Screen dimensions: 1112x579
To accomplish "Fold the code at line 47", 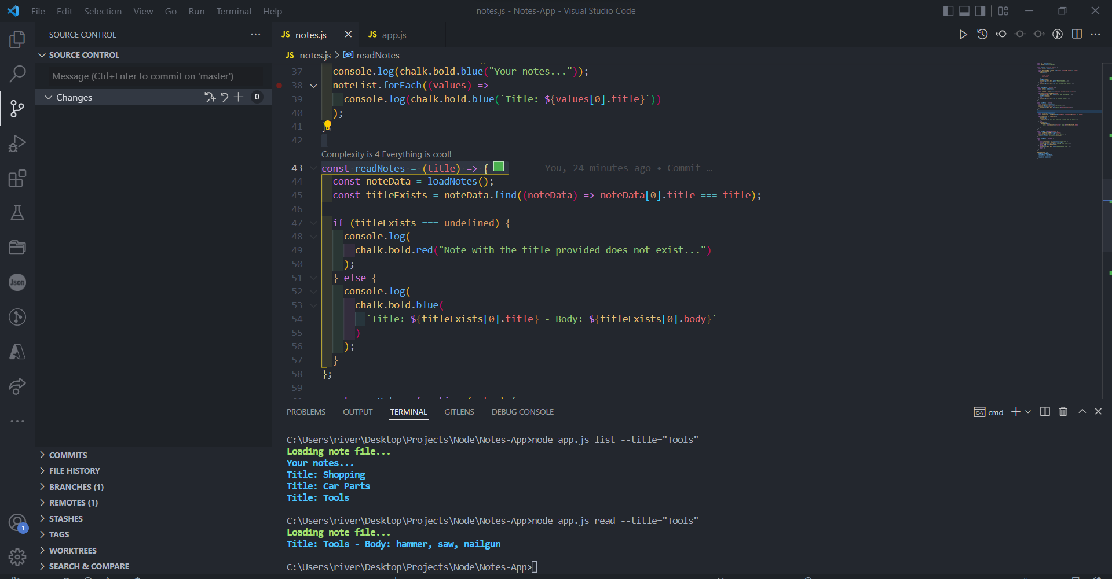I will point(313,223).
